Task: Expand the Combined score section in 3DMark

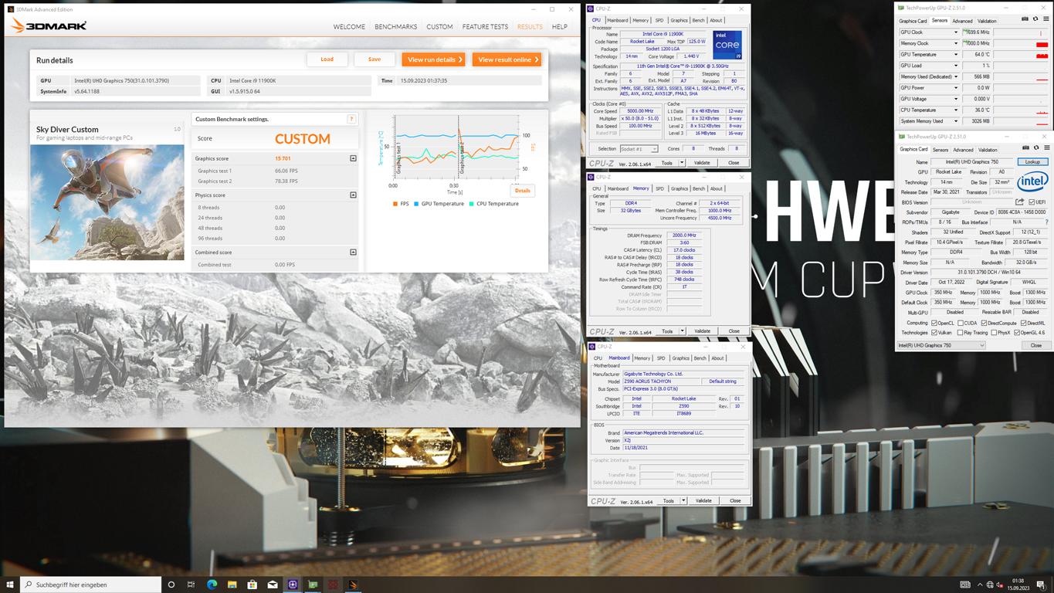Action: click(x=353, y=252)
